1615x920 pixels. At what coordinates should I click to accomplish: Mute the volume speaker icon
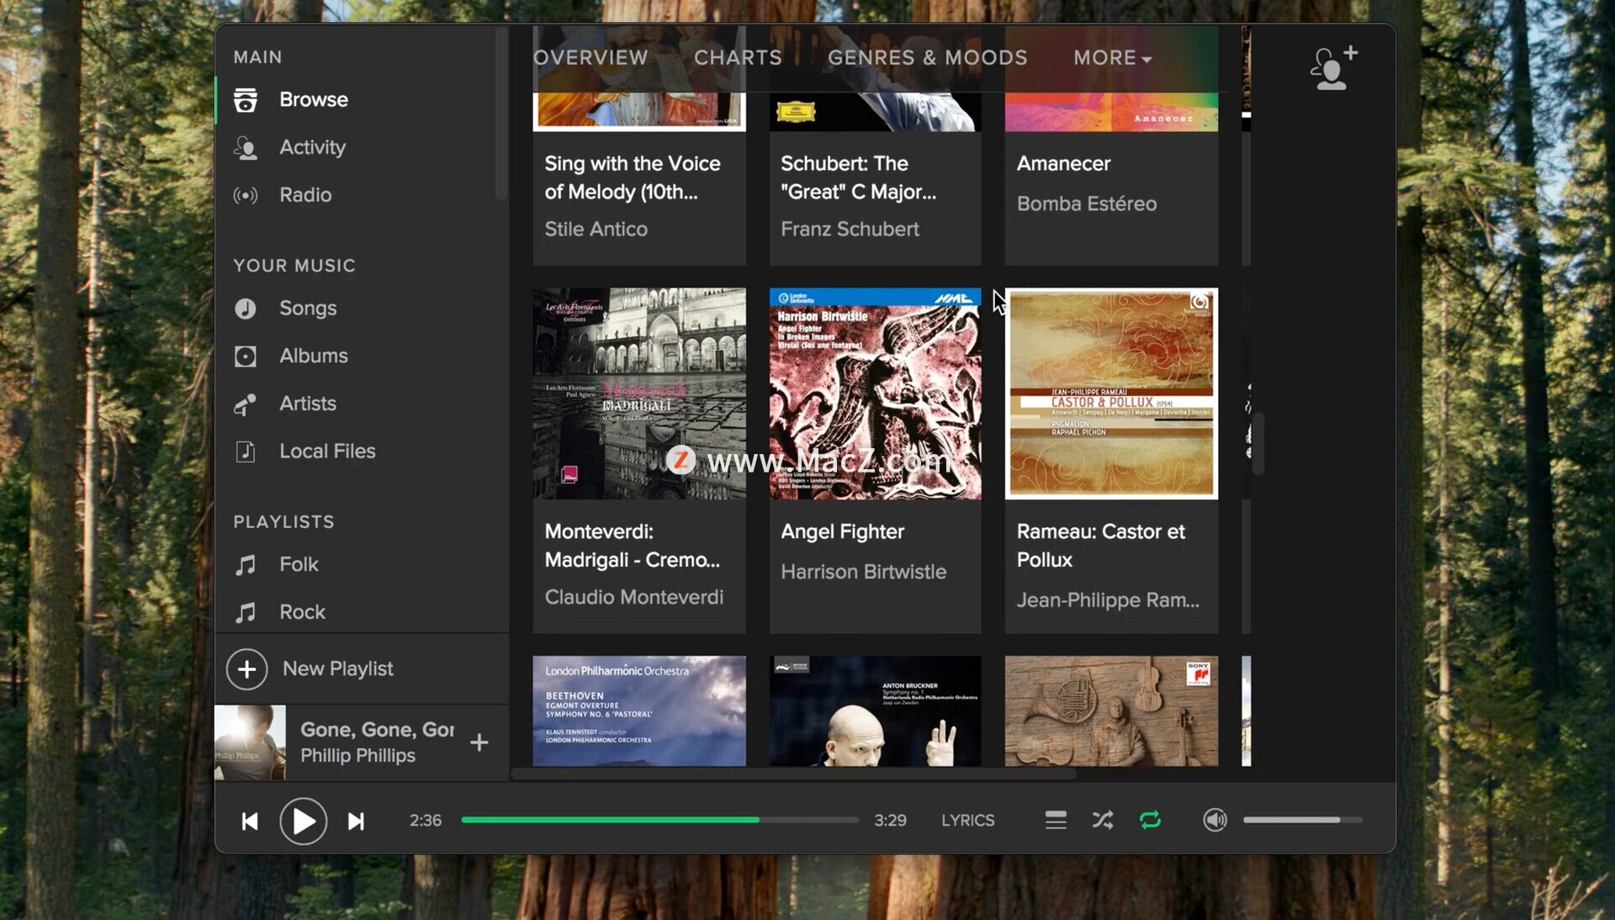pyautogui.click(x=1215, y=820)
